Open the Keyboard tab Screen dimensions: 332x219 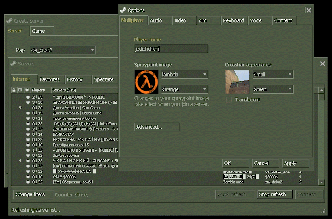234,20
